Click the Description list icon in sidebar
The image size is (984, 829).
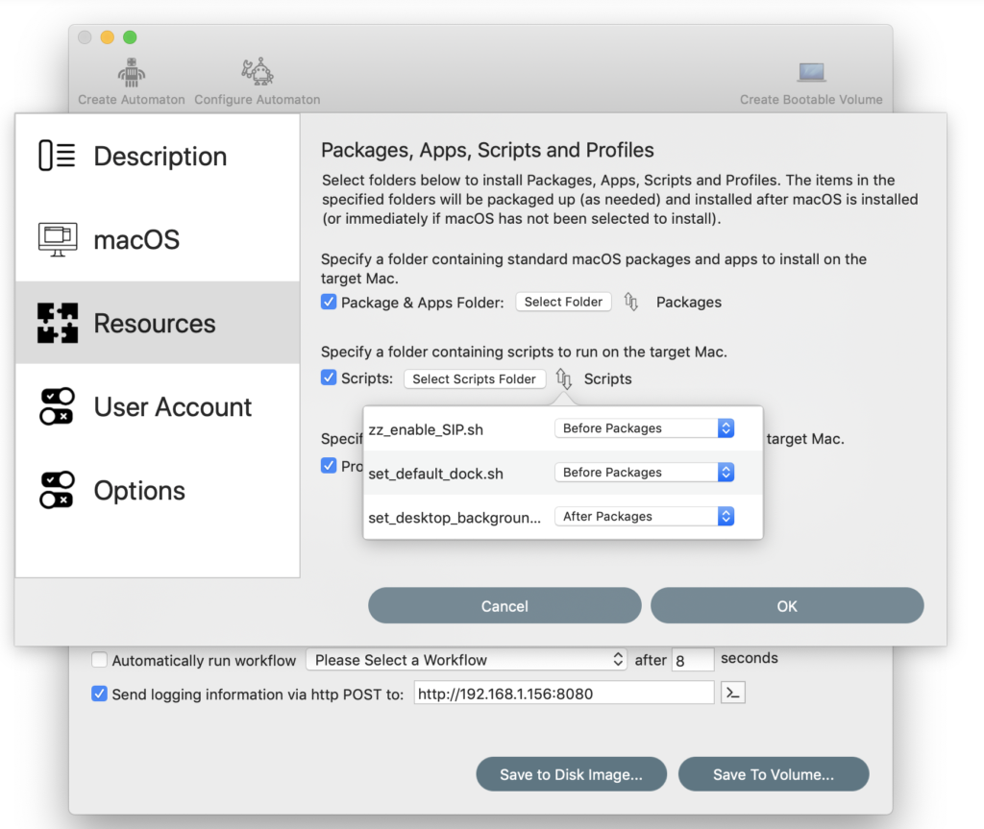click(57, 156)
